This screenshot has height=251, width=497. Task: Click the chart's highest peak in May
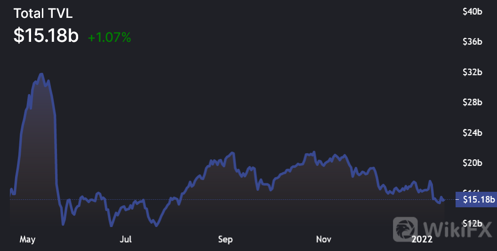[41, 74]
